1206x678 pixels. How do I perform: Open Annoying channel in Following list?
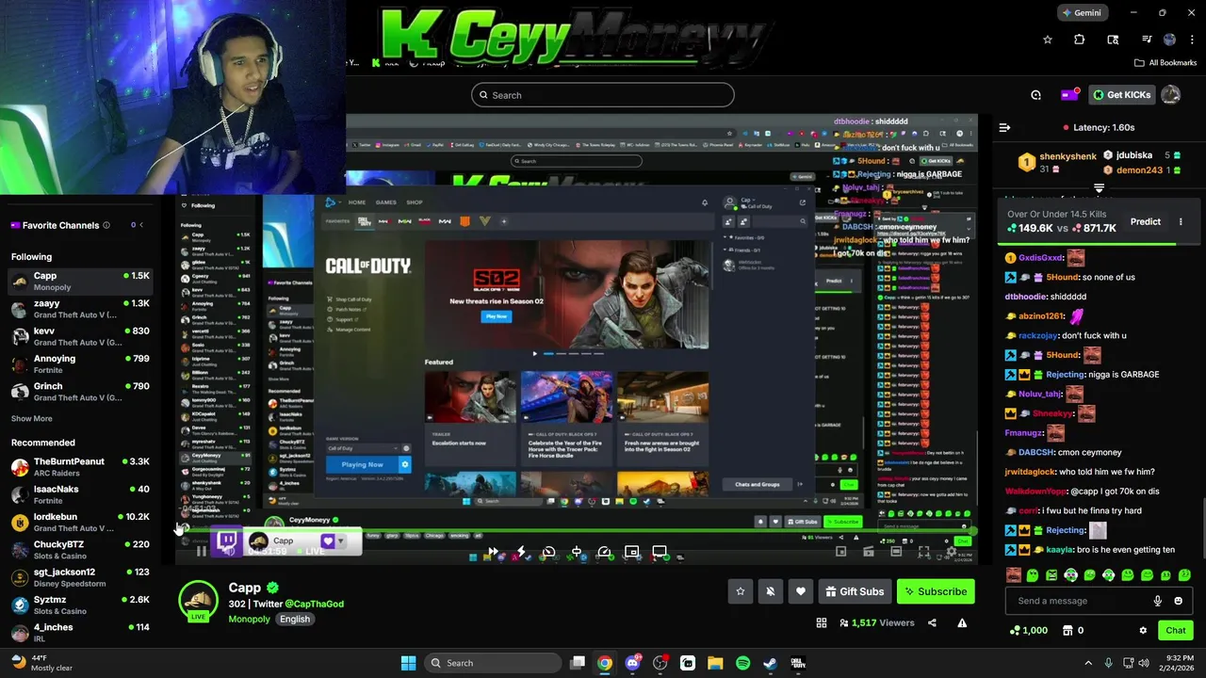tap(80, 363)
